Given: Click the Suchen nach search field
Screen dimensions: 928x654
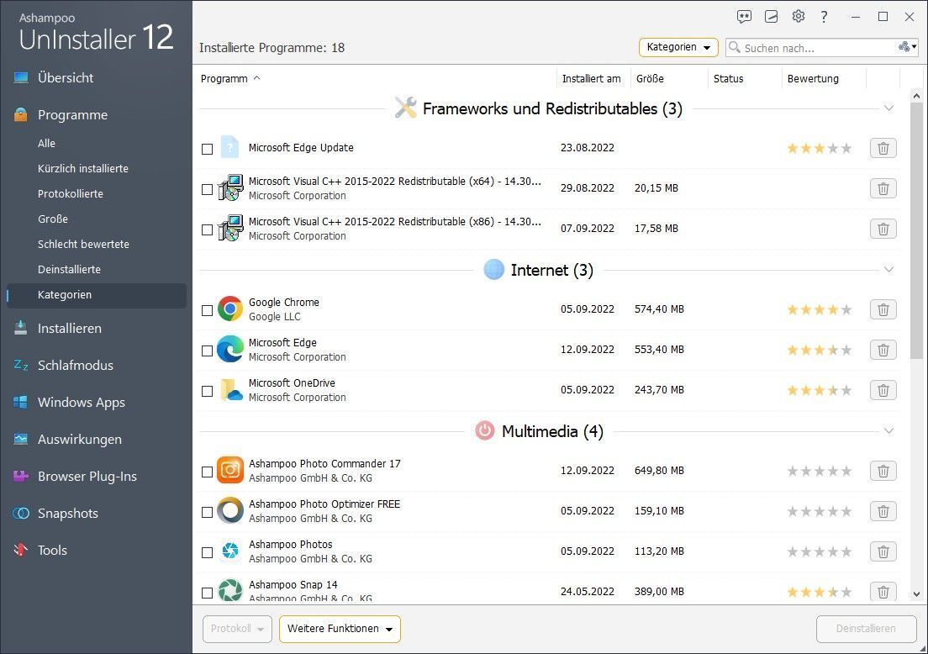Looking at the screenshot, I should (x=817, y=48).
